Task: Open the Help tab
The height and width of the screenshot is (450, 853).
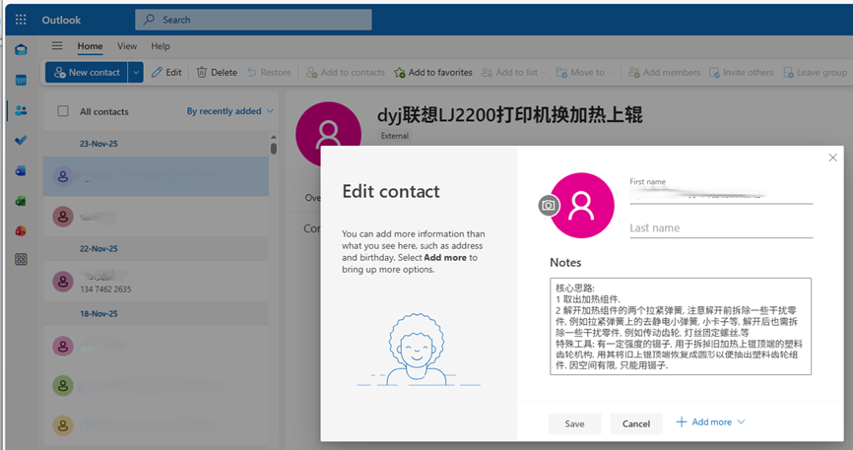Action: [x=161, y=46]
